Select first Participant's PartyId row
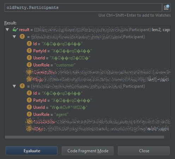This screenshot has height=159, width=175. [87, 51]
